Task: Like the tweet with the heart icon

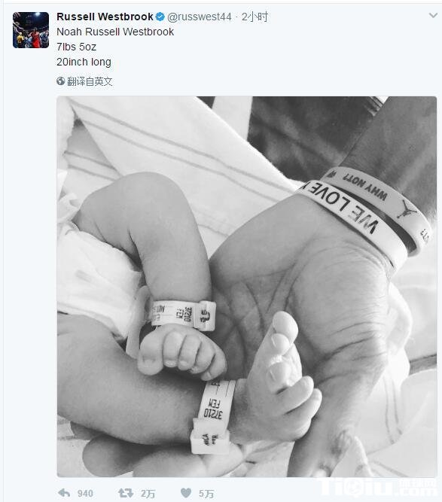Action: (186, 492)
